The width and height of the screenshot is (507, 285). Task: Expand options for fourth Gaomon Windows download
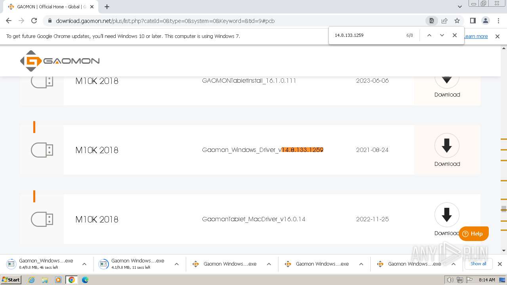point(361,264)
